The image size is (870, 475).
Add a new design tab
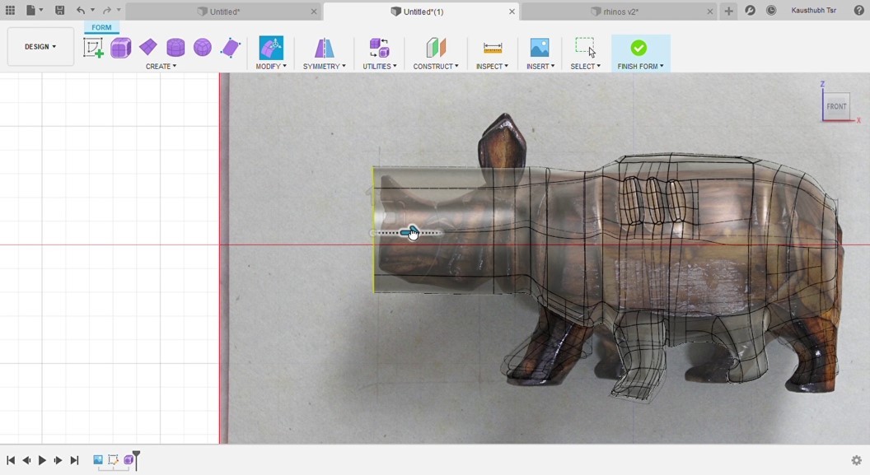click(x=728, y=11)
